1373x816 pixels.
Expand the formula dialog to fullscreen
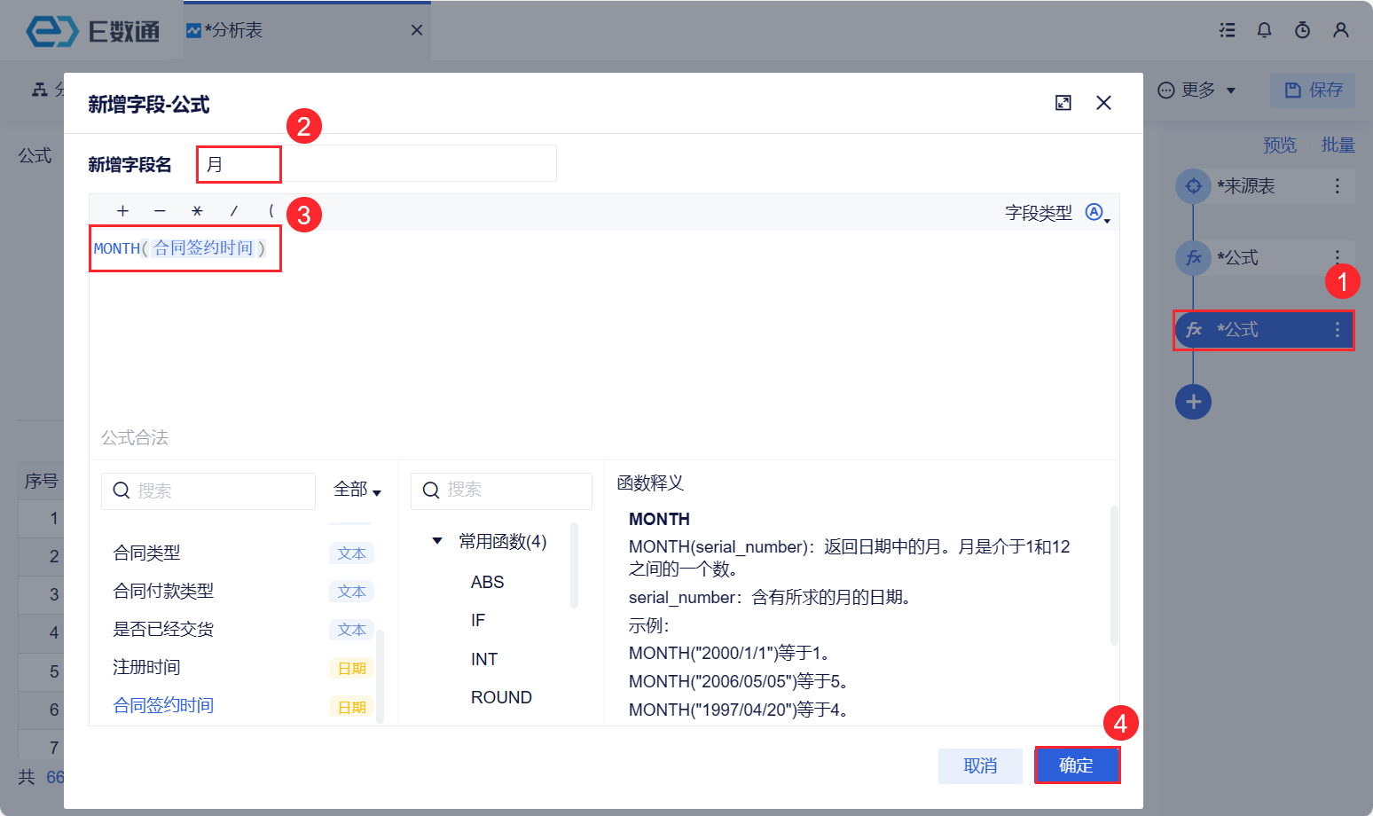point(1063,103)
